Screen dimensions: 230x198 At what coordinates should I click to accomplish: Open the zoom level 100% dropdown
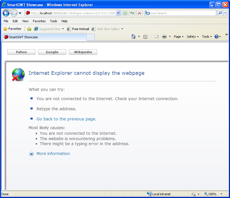pyautogui.click(x=221, y=194)
